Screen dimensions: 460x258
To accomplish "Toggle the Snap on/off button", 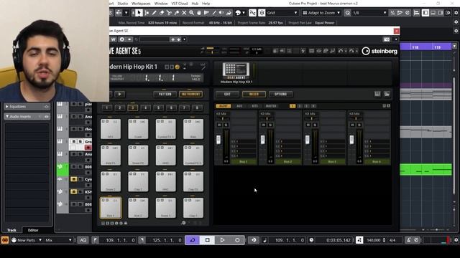I will tap(262, 13).
